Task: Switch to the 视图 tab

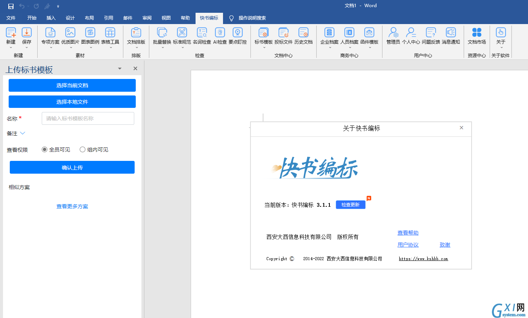Action: (166, 18)
